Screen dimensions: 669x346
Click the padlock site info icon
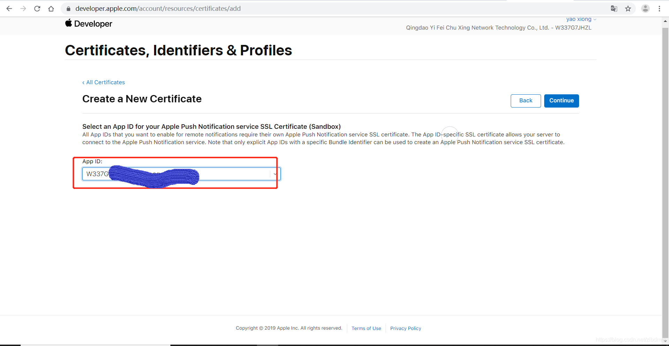(68, 9)
